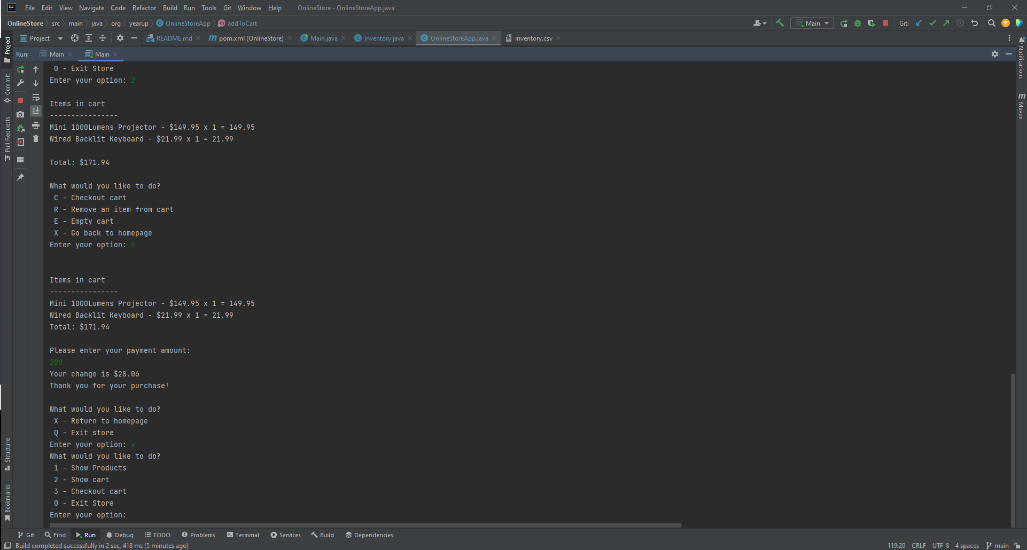Open the Git tool window button

[x=26, y=535]
